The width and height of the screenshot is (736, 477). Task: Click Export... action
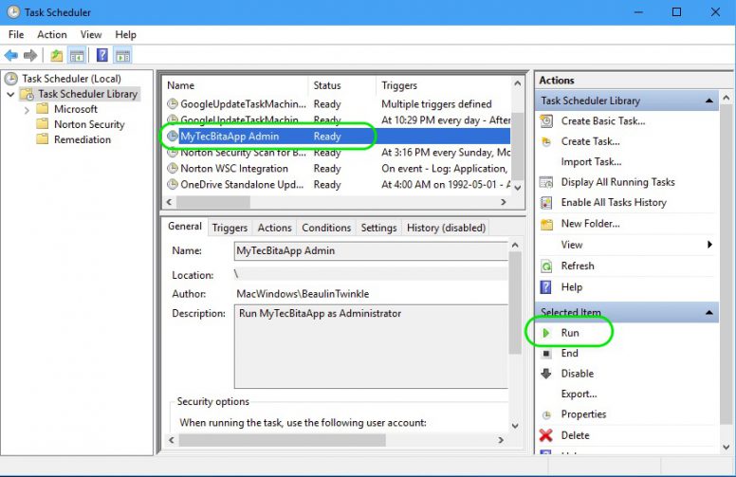(580, 394)
